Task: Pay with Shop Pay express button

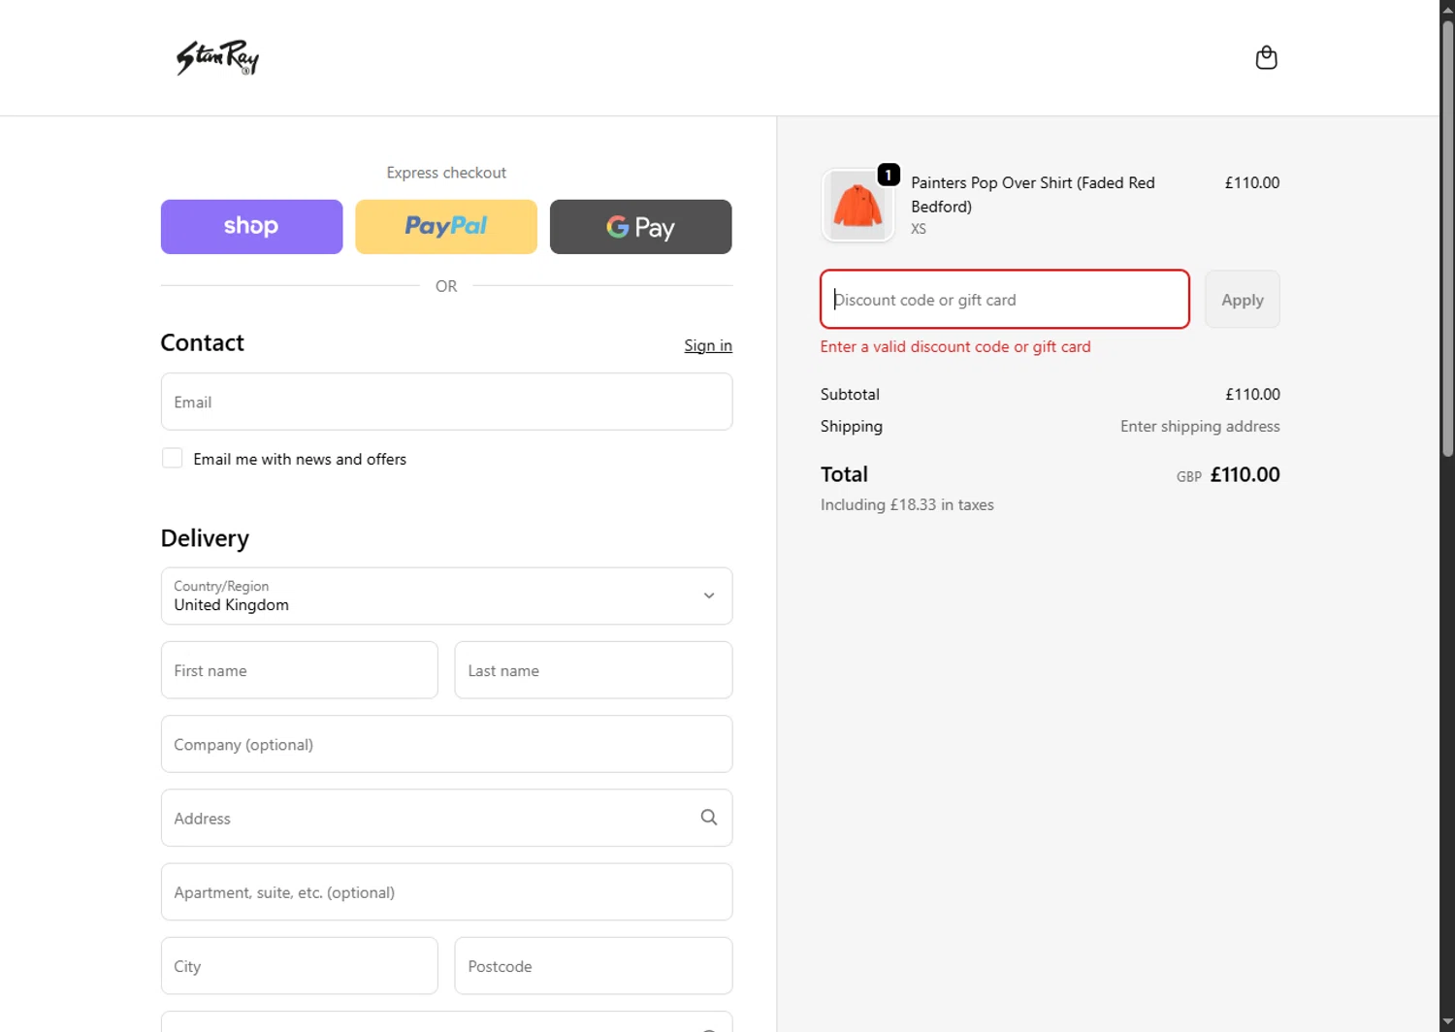Action: click(251, 227)
